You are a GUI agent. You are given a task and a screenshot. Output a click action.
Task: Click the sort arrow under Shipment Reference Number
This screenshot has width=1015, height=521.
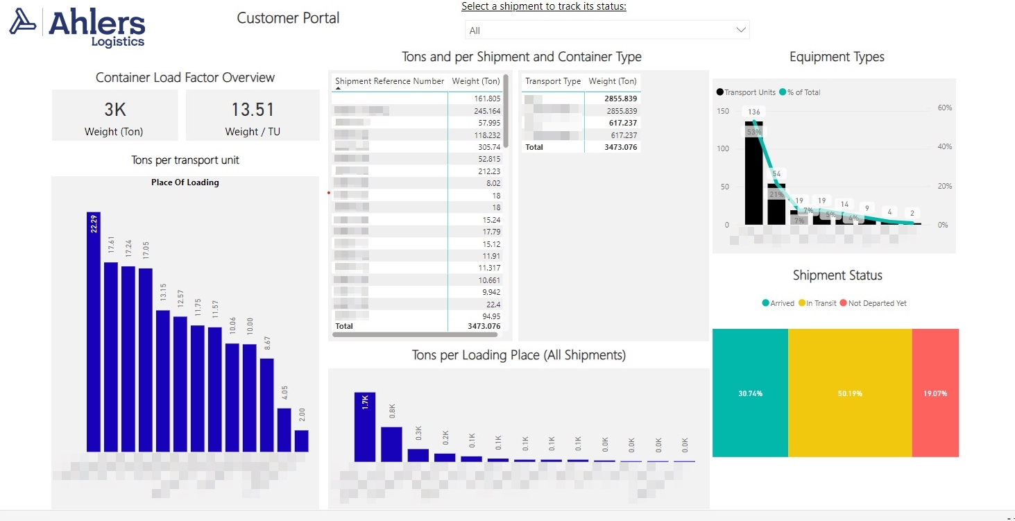pos(339,89)
